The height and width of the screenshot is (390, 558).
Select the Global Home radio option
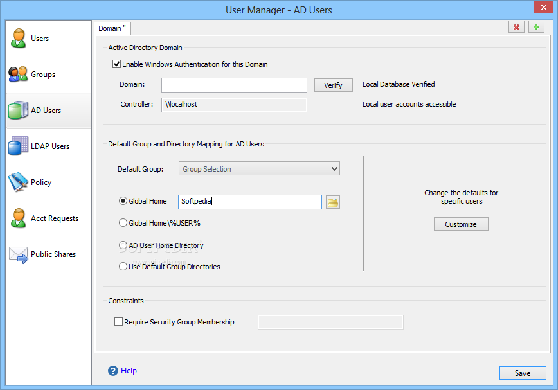coord(123,201)
